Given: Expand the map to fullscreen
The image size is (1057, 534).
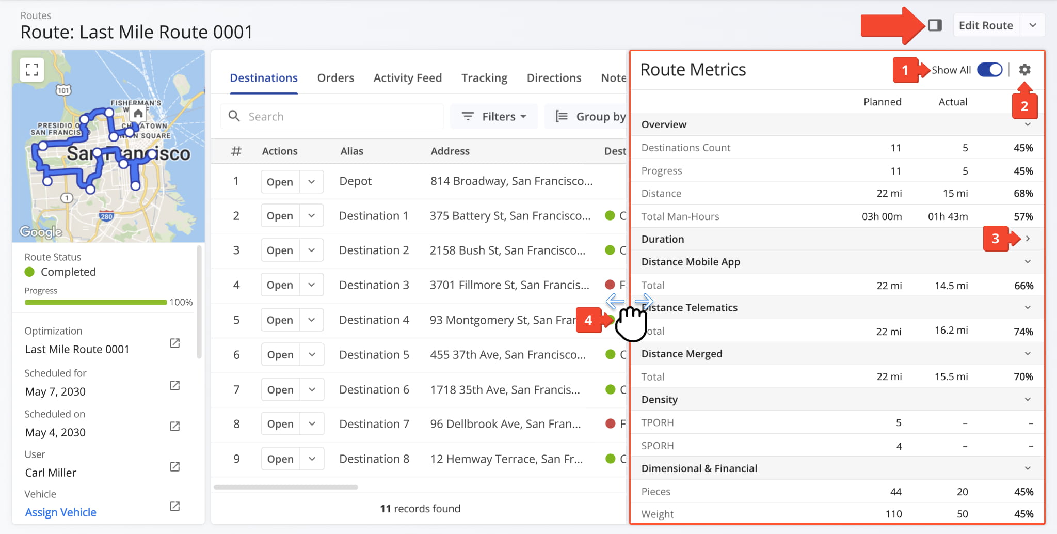Looking at the screenshot, I should tap(32, 70).
